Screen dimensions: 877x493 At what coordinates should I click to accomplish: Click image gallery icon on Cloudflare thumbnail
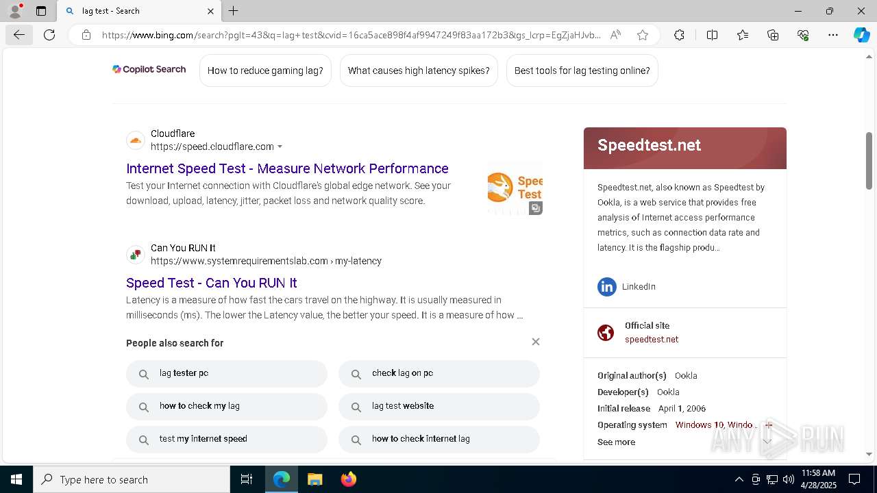(536, 208)
